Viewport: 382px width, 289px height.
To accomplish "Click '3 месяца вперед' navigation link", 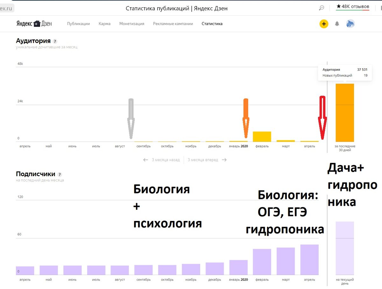I will (207, 160).
